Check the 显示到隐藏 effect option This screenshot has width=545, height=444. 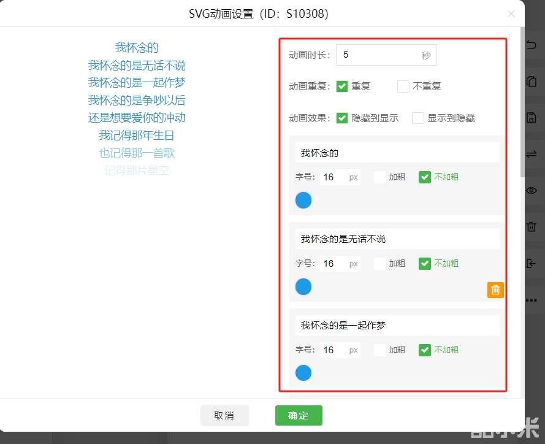click(x=418, y=118)
